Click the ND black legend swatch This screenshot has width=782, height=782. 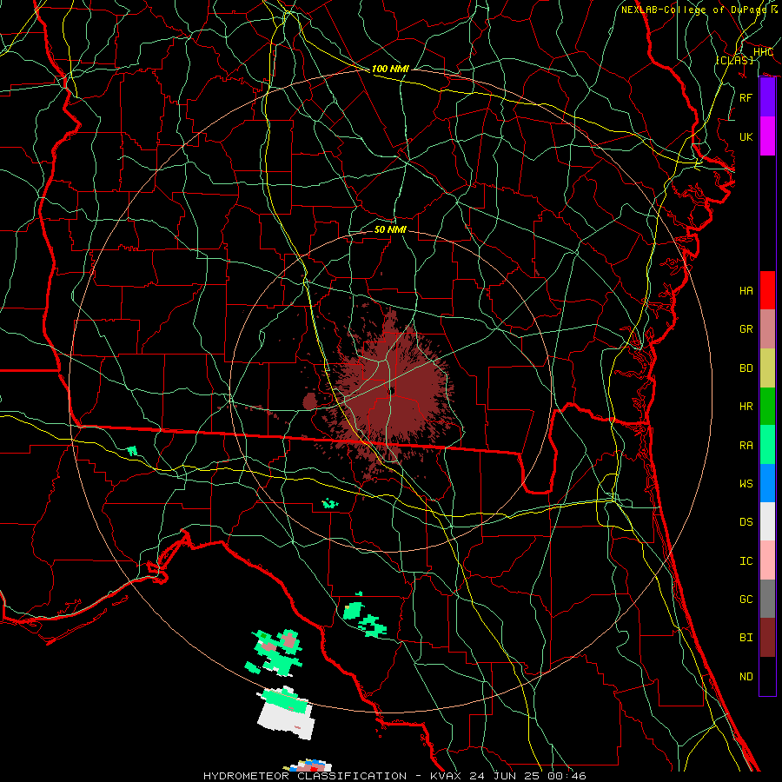(767, 676)
